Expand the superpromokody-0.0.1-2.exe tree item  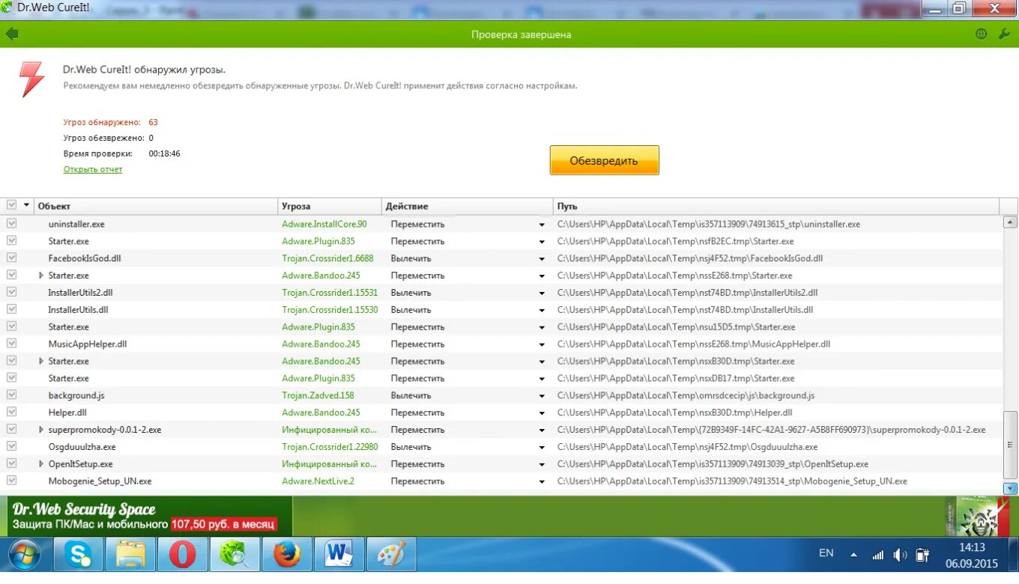pyautogui.click(x=41, y=430)
